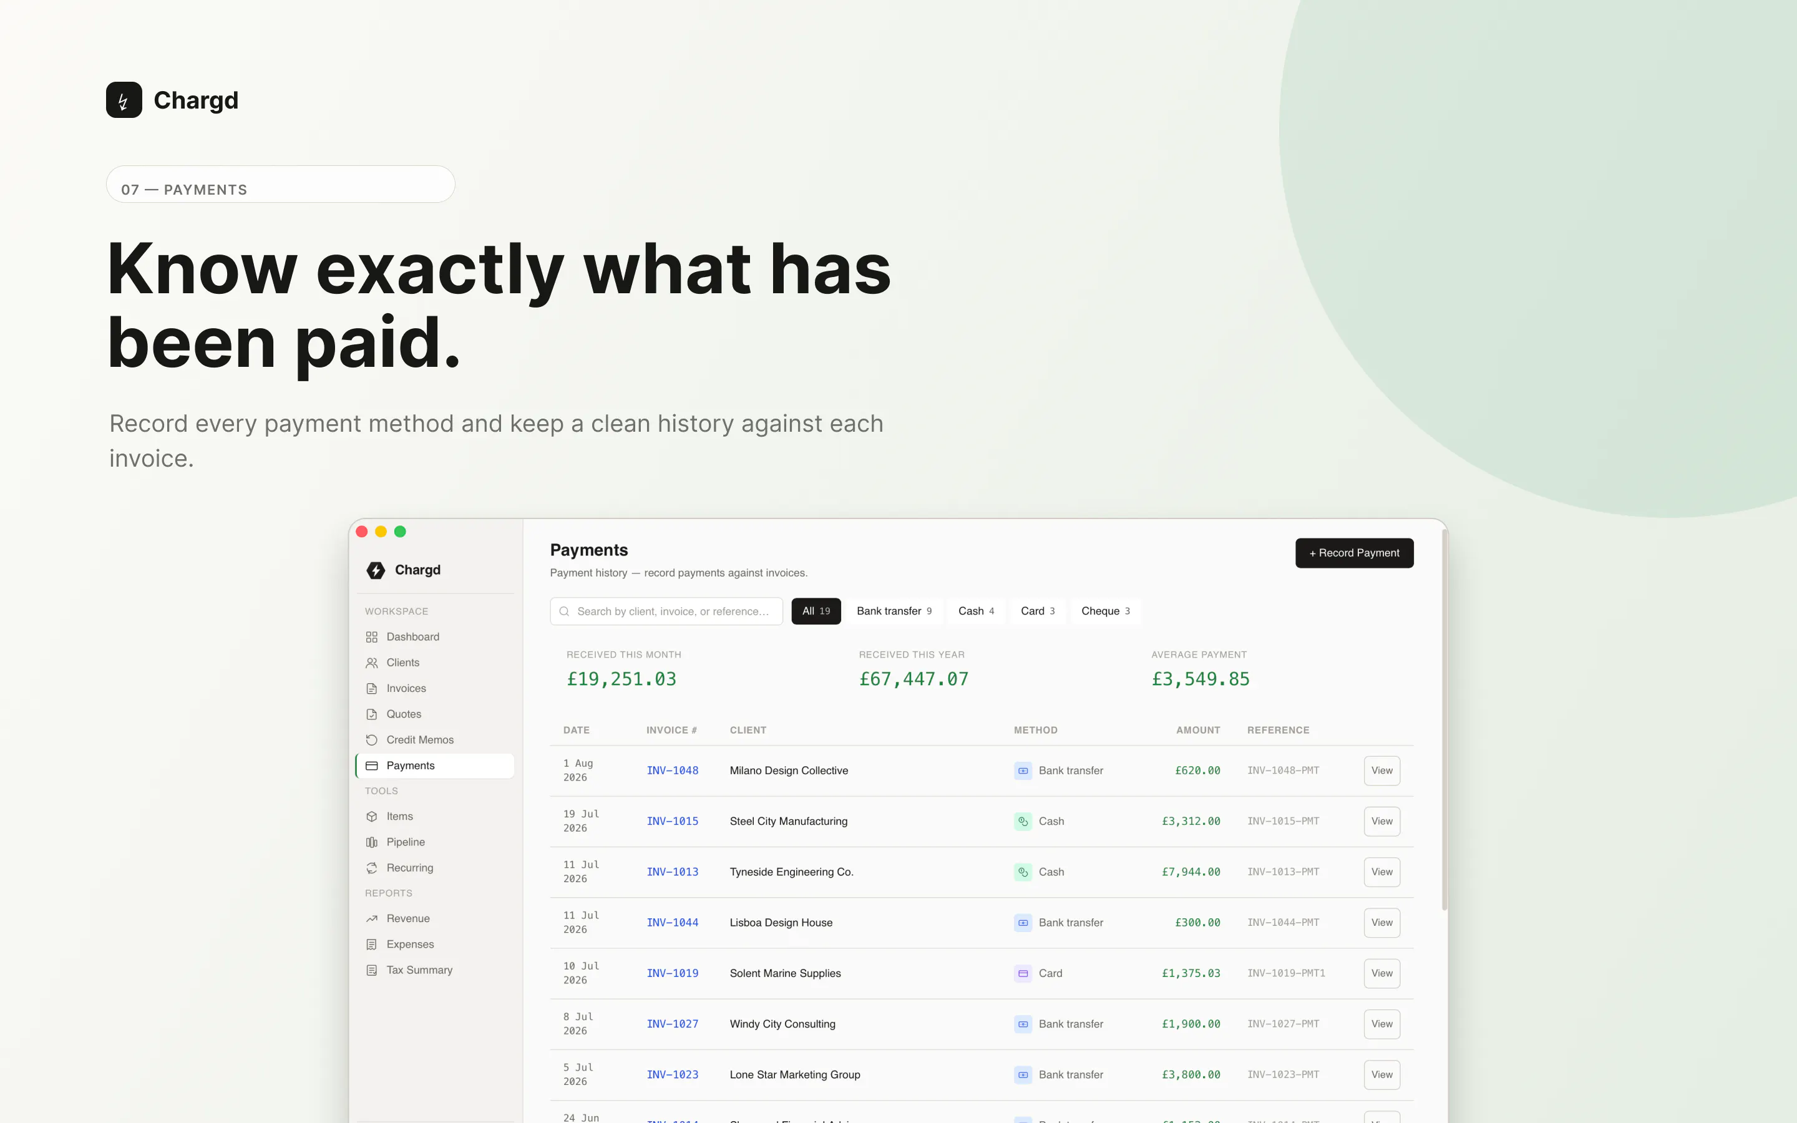Image resolution: width=1797 pixels, height=1123 pixels.
Task: Click the 07 — PAYMENTS section pill
Action: coord(281,184)
